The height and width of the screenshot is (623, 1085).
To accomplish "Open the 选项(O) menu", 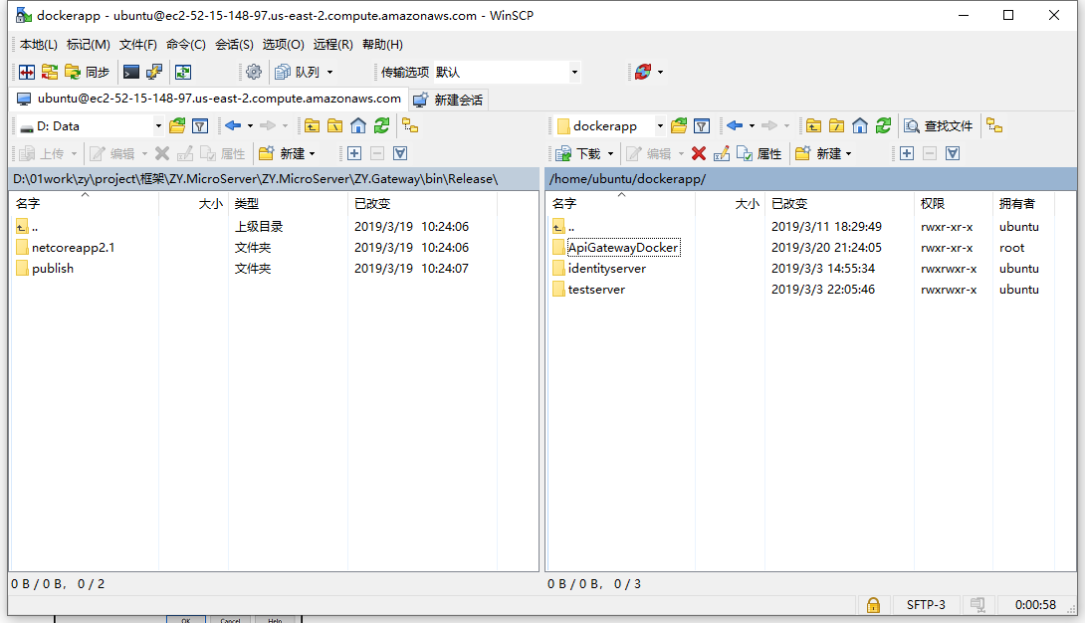I will 283,44.
